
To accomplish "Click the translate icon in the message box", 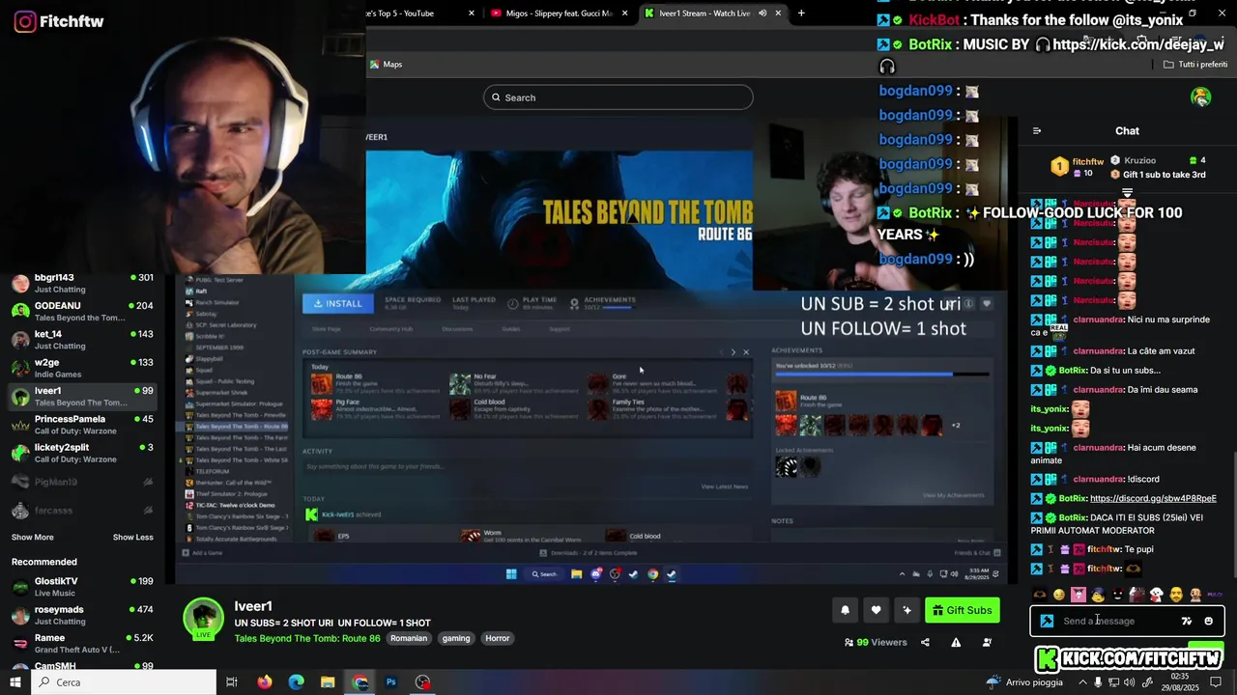I will coord(1187,621).
